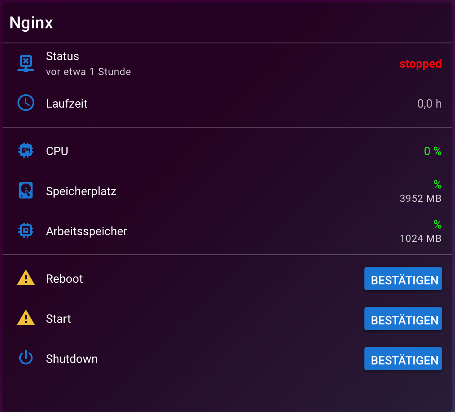Viewport: 455px width, 412px height.
Task: Select the Status row label
Action: point(62,56)
